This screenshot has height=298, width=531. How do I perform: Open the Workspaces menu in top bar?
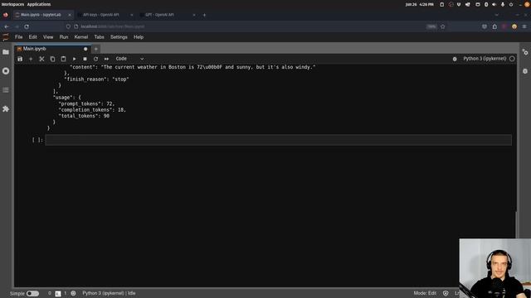click(x=12, y=4)
